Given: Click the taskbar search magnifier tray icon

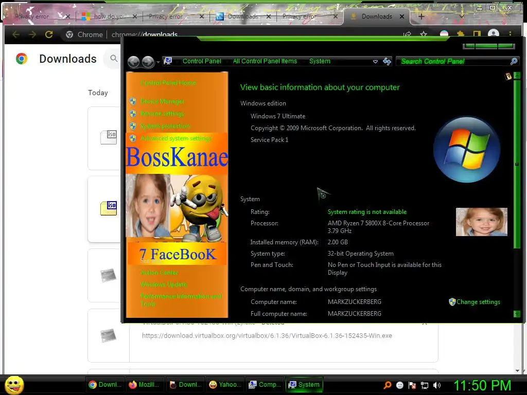Looking at the screenshot, I should pos(387,385).
